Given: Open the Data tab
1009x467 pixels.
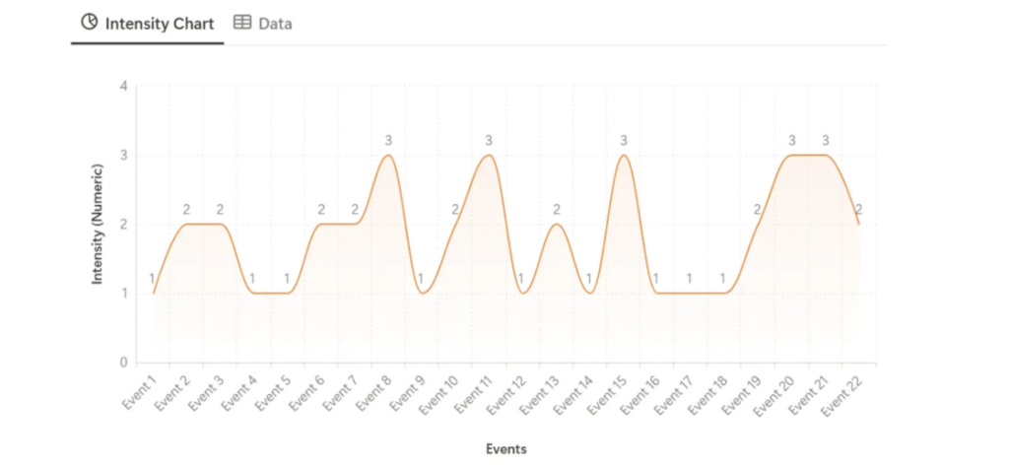Looking at the screenshot, I should click(x=263, y=23).
